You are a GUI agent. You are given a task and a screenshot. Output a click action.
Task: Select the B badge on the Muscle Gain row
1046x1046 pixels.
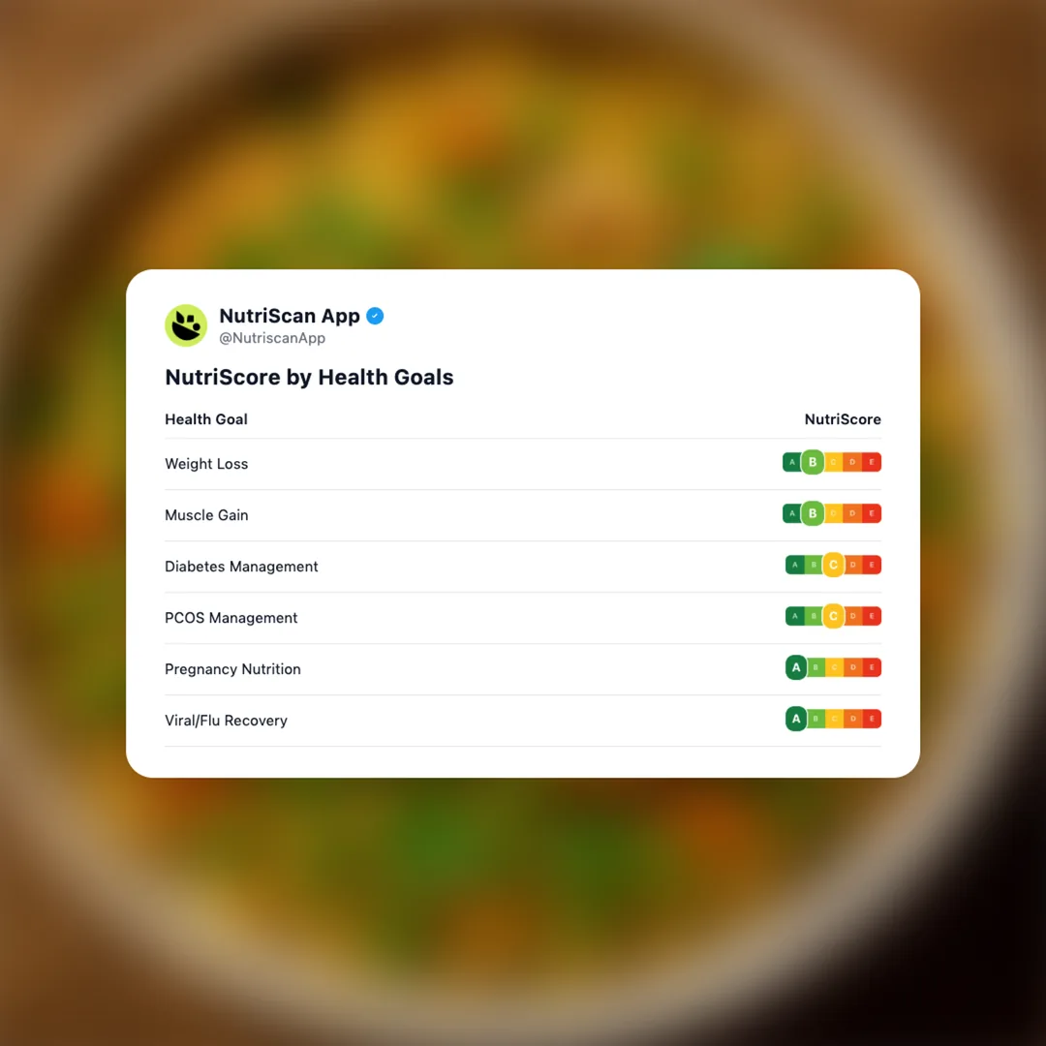[813, 513]
